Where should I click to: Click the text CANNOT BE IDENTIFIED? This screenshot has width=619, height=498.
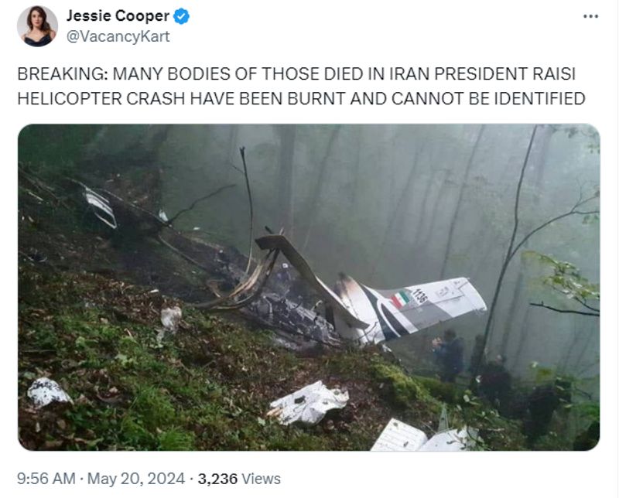click(488, 98)
